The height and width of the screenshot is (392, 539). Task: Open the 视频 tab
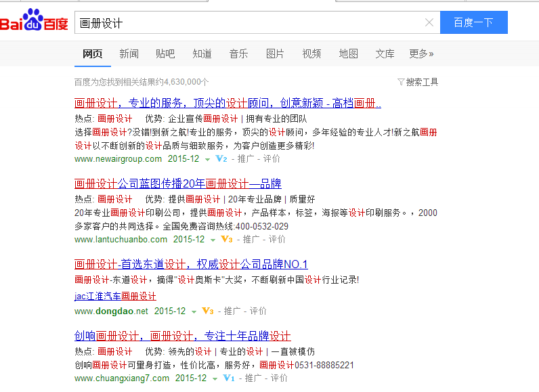[311, 54]
